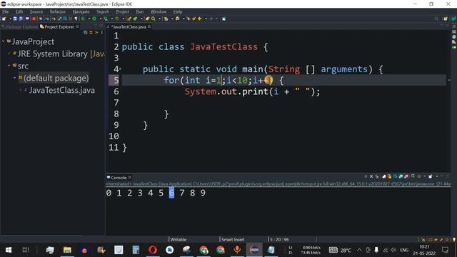Expand the JavaTestClass.java tree node
Image resolution: width=457 pixels, height=257 pixels.
point(21,90)
